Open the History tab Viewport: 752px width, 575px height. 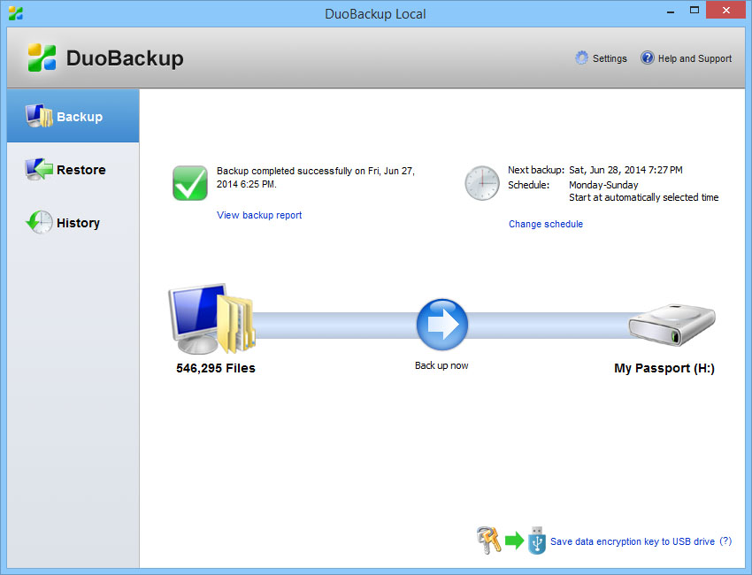(73, 223)
